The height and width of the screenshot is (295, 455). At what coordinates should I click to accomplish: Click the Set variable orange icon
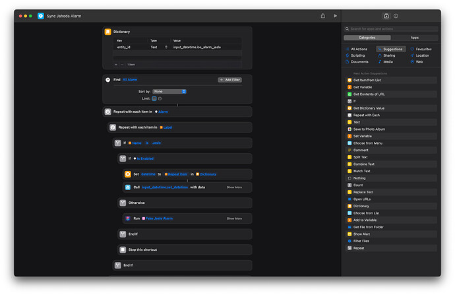128,174
